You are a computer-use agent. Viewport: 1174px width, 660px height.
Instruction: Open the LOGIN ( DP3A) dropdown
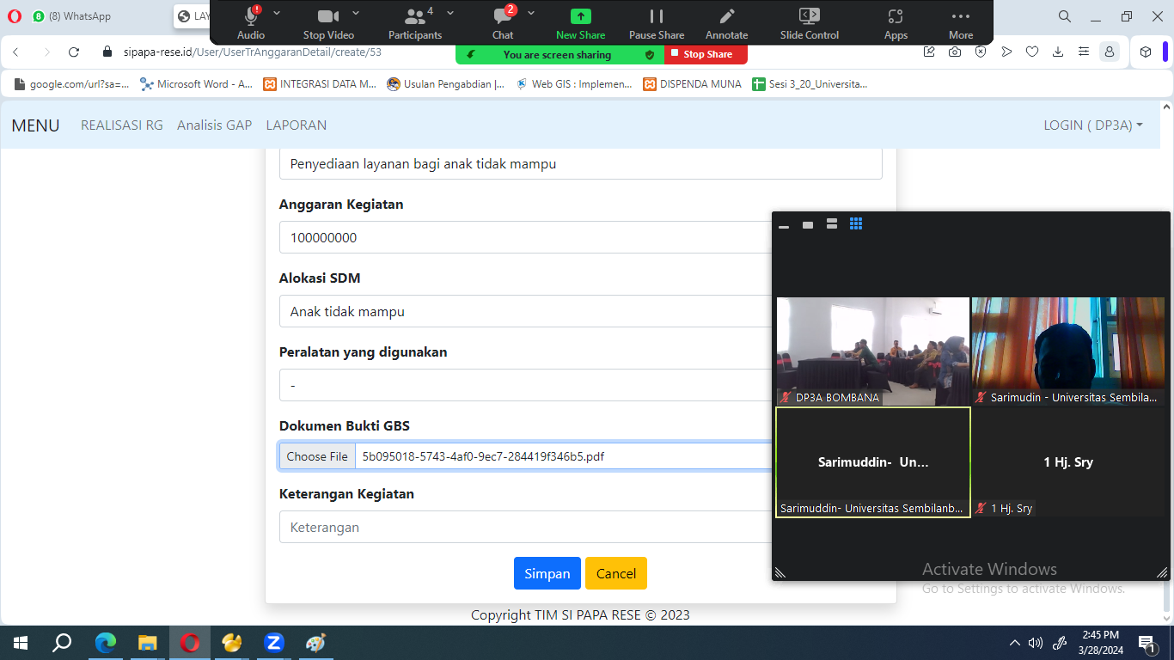pos(1092,125)
